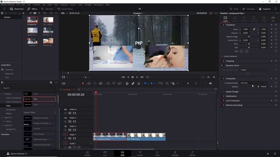
Task: Select the Text title in Titles list
Action: (x=40, y=99)
